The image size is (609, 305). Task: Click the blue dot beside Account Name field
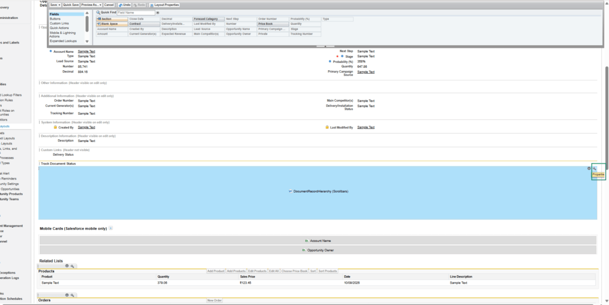[x=51, y=51]
